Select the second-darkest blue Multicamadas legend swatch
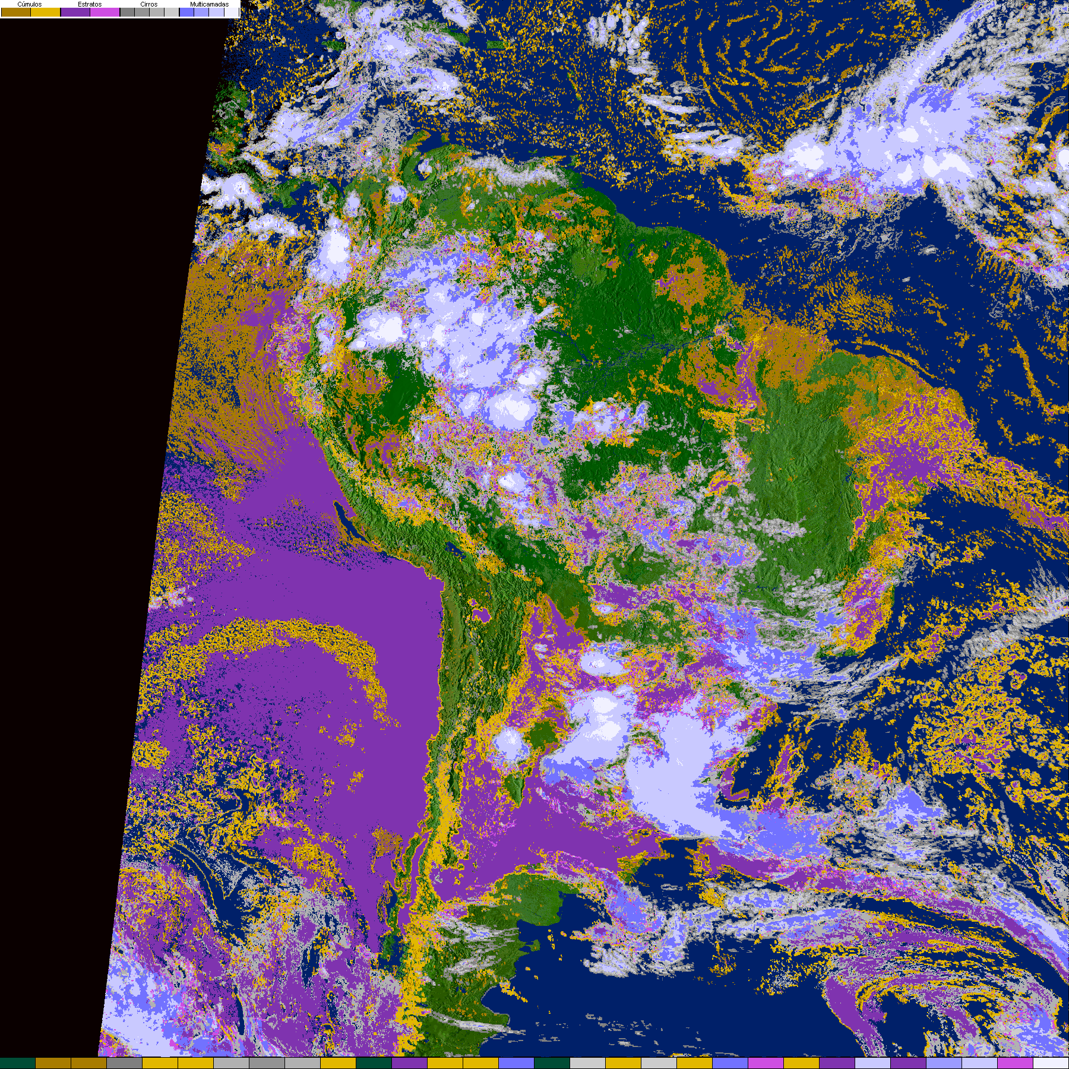1069x1069 pixels. point(201,12)
